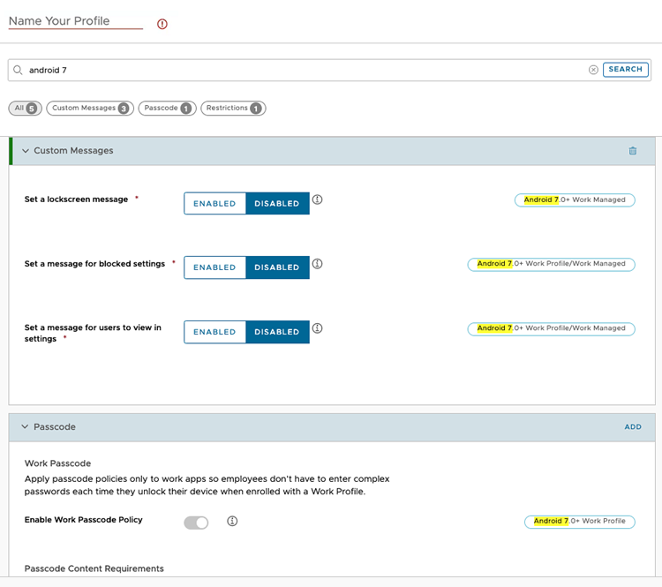Select Disabled for lockscreen message

click(x=277, y=204)
